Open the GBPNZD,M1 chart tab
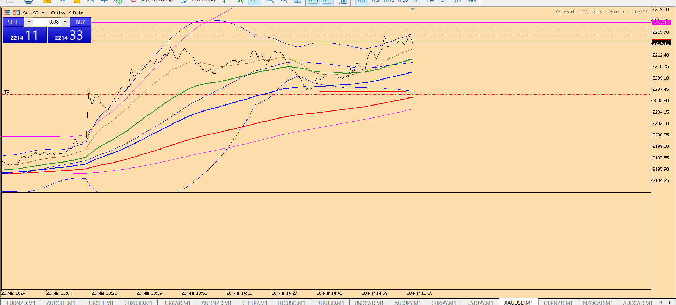 click(x=558, y=303)
